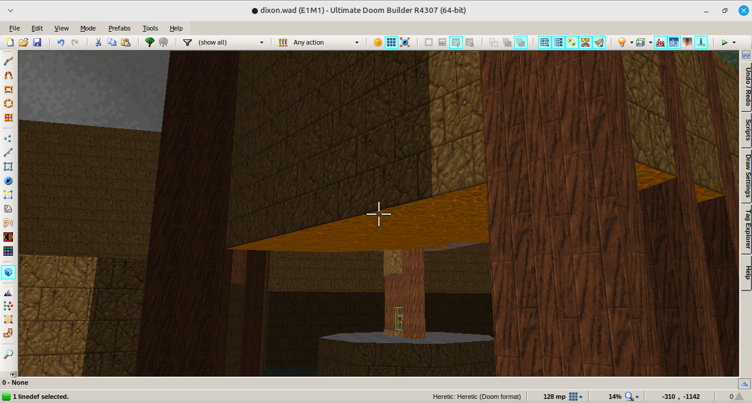Click the dashed squares merge icon
This screenshot has width=752, height=403.
(493, 42)
